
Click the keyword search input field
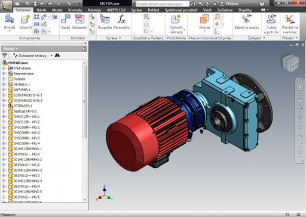pyautogui.click(x=163, y=4)
